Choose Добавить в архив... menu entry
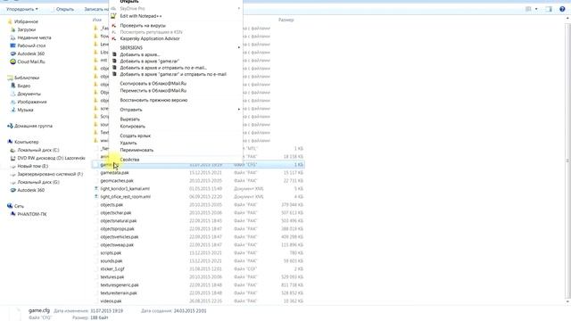The height and width of the screenshot is (321, 571). pos(140,54)
